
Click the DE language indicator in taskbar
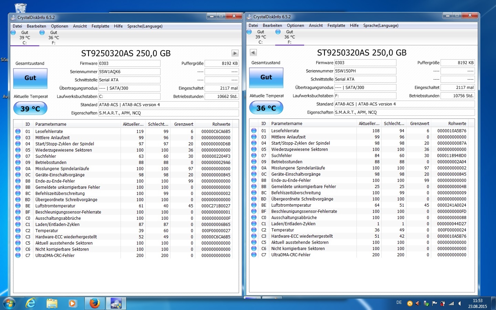(x=399, y=302)
